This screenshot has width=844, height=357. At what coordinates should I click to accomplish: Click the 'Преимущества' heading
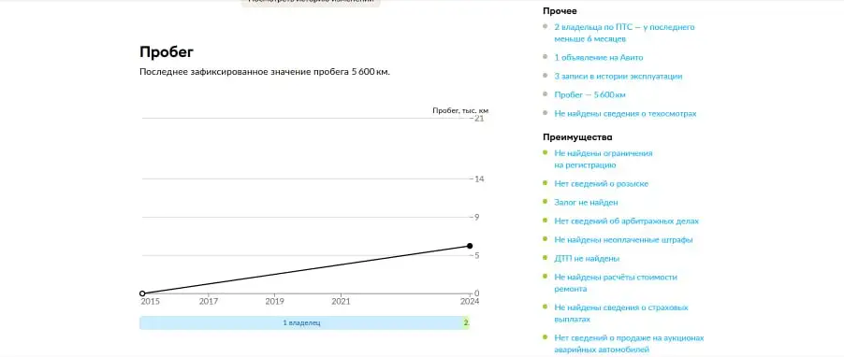pyautogui.click(x=577, y=137)
